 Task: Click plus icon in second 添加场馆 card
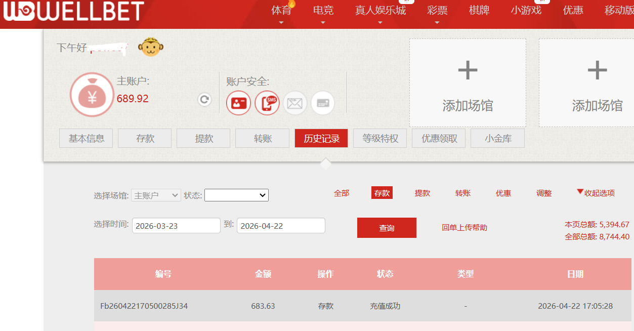tap(597, 70)
